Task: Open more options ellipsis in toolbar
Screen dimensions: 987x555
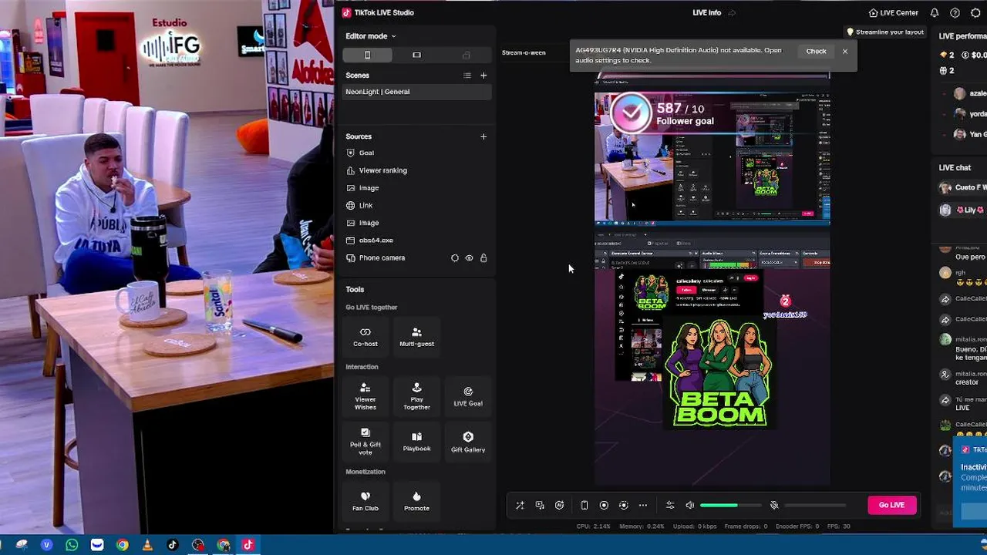Action: [x=643, y=506]
